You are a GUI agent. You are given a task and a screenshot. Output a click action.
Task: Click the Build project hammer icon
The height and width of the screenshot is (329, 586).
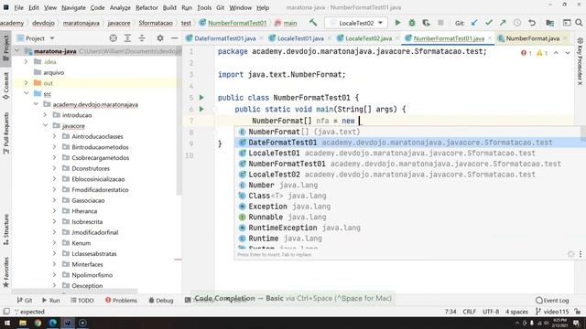[313, 23]
